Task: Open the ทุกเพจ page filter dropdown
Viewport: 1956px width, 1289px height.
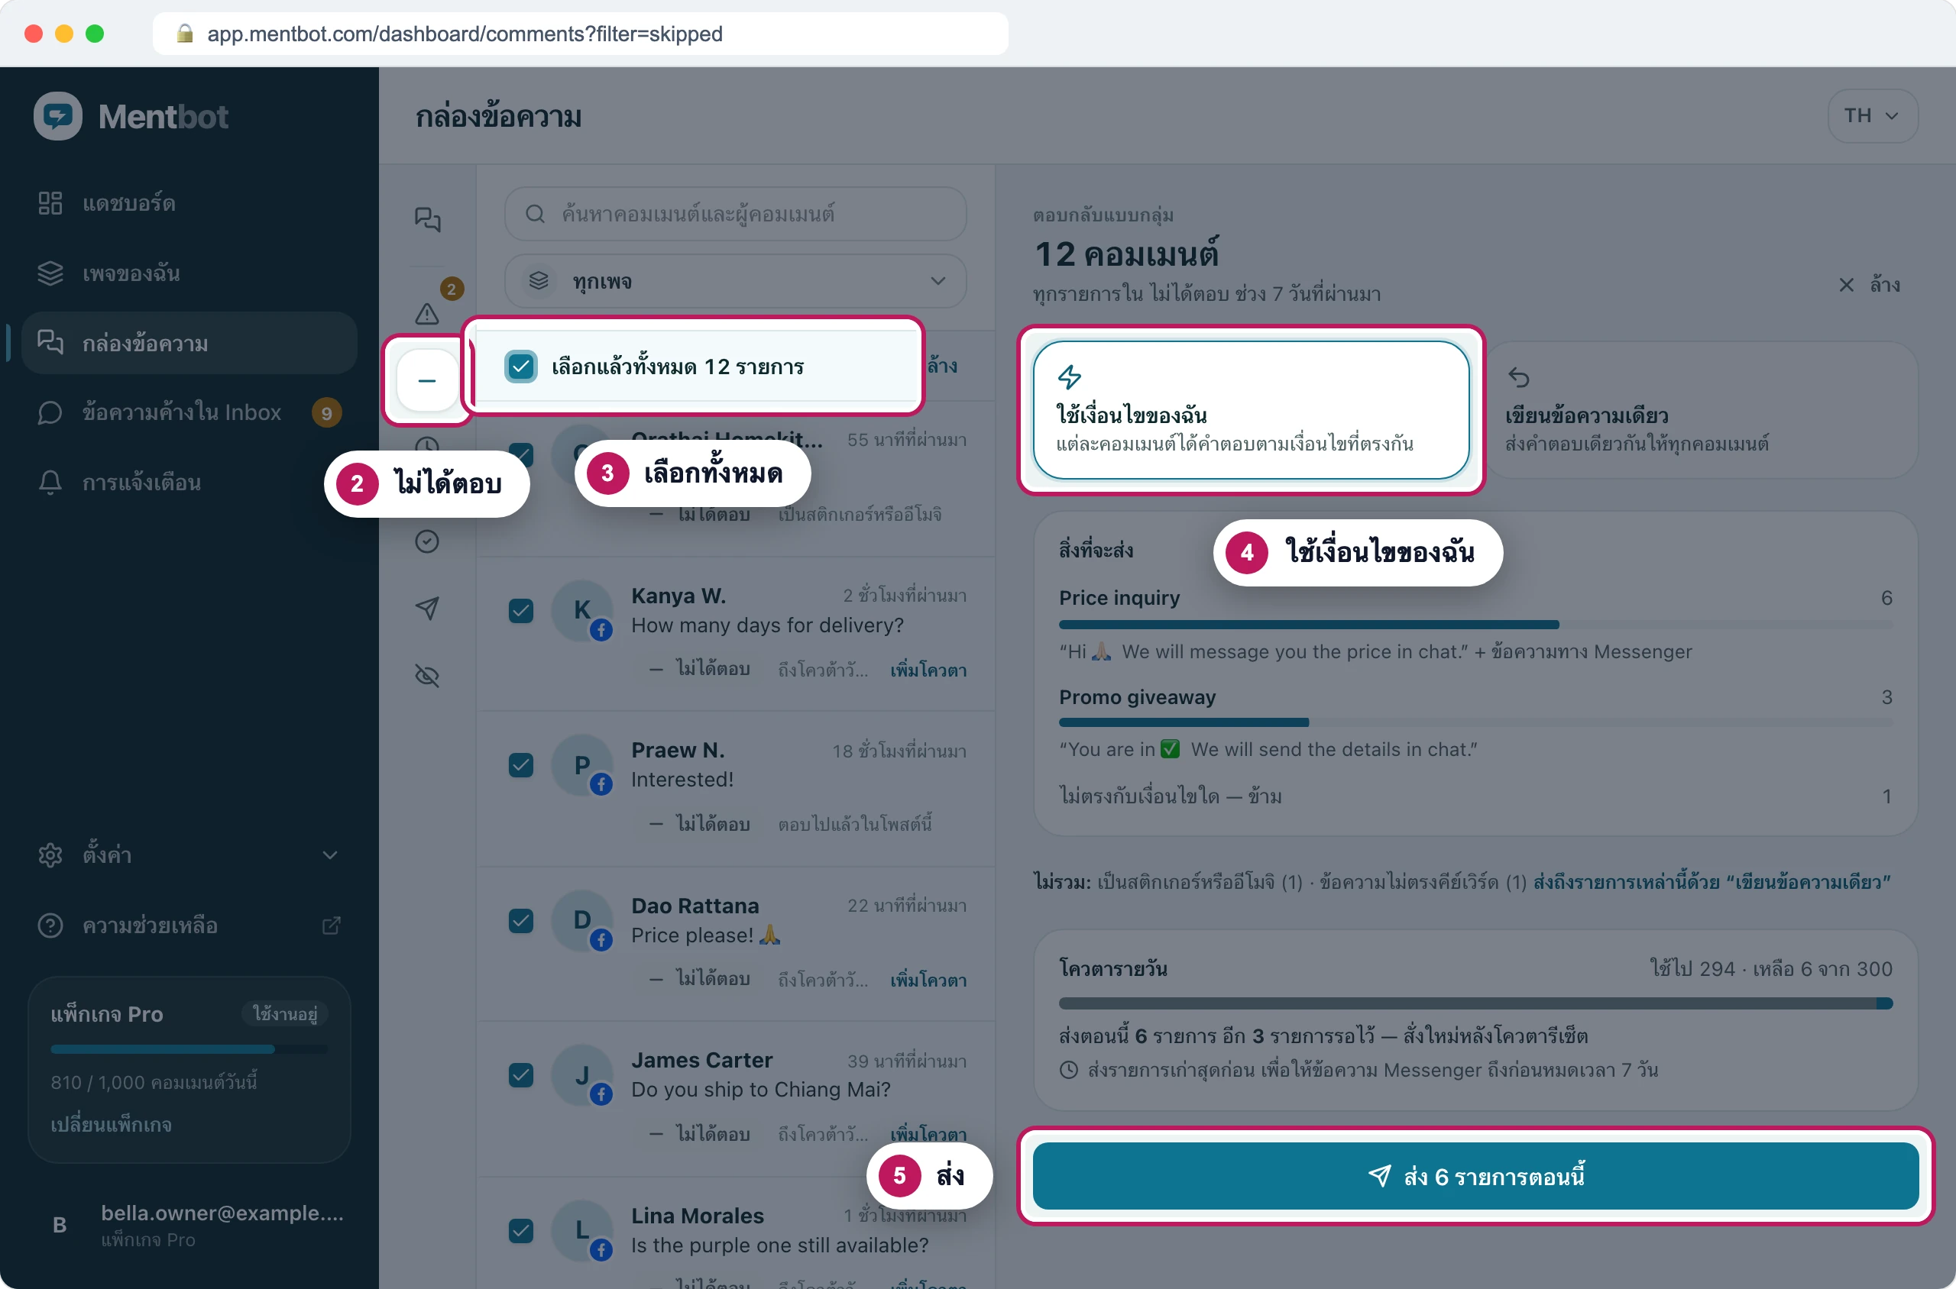Action: coord(735,281)
